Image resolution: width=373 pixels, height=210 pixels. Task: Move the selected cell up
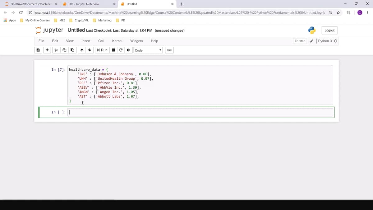[x=82, y=50]
